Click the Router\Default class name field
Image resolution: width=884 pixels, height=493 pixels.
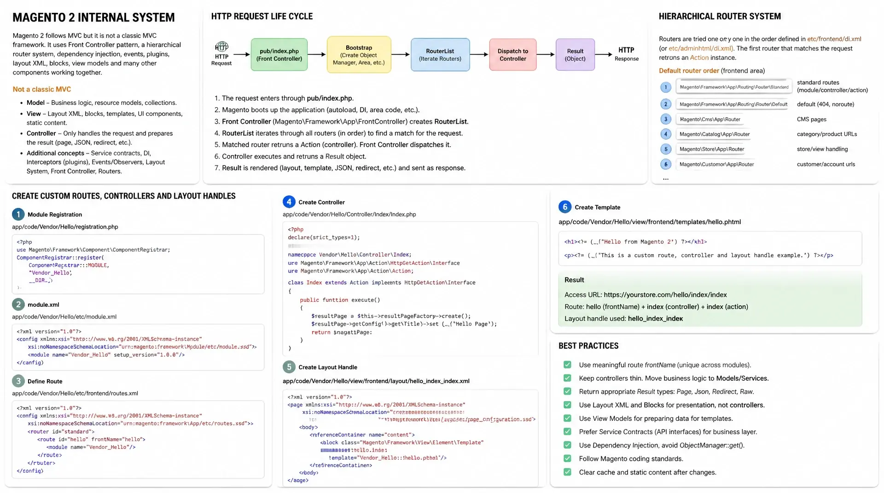click(733, 104)
